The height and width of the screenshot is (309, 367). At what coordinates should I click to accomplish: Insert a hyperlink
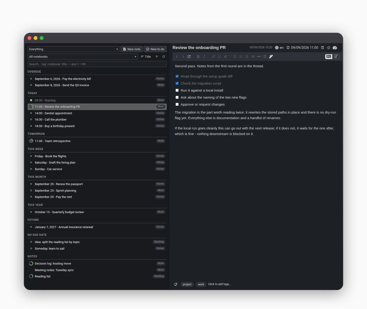[x=213, y=57]
